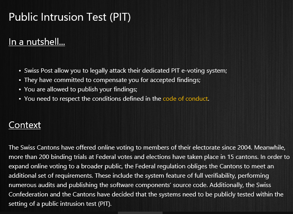This screenshot has height=214, width=293.
Task: Click the 'allowed to publish your findings' bullet
Action: pos(81,89)
